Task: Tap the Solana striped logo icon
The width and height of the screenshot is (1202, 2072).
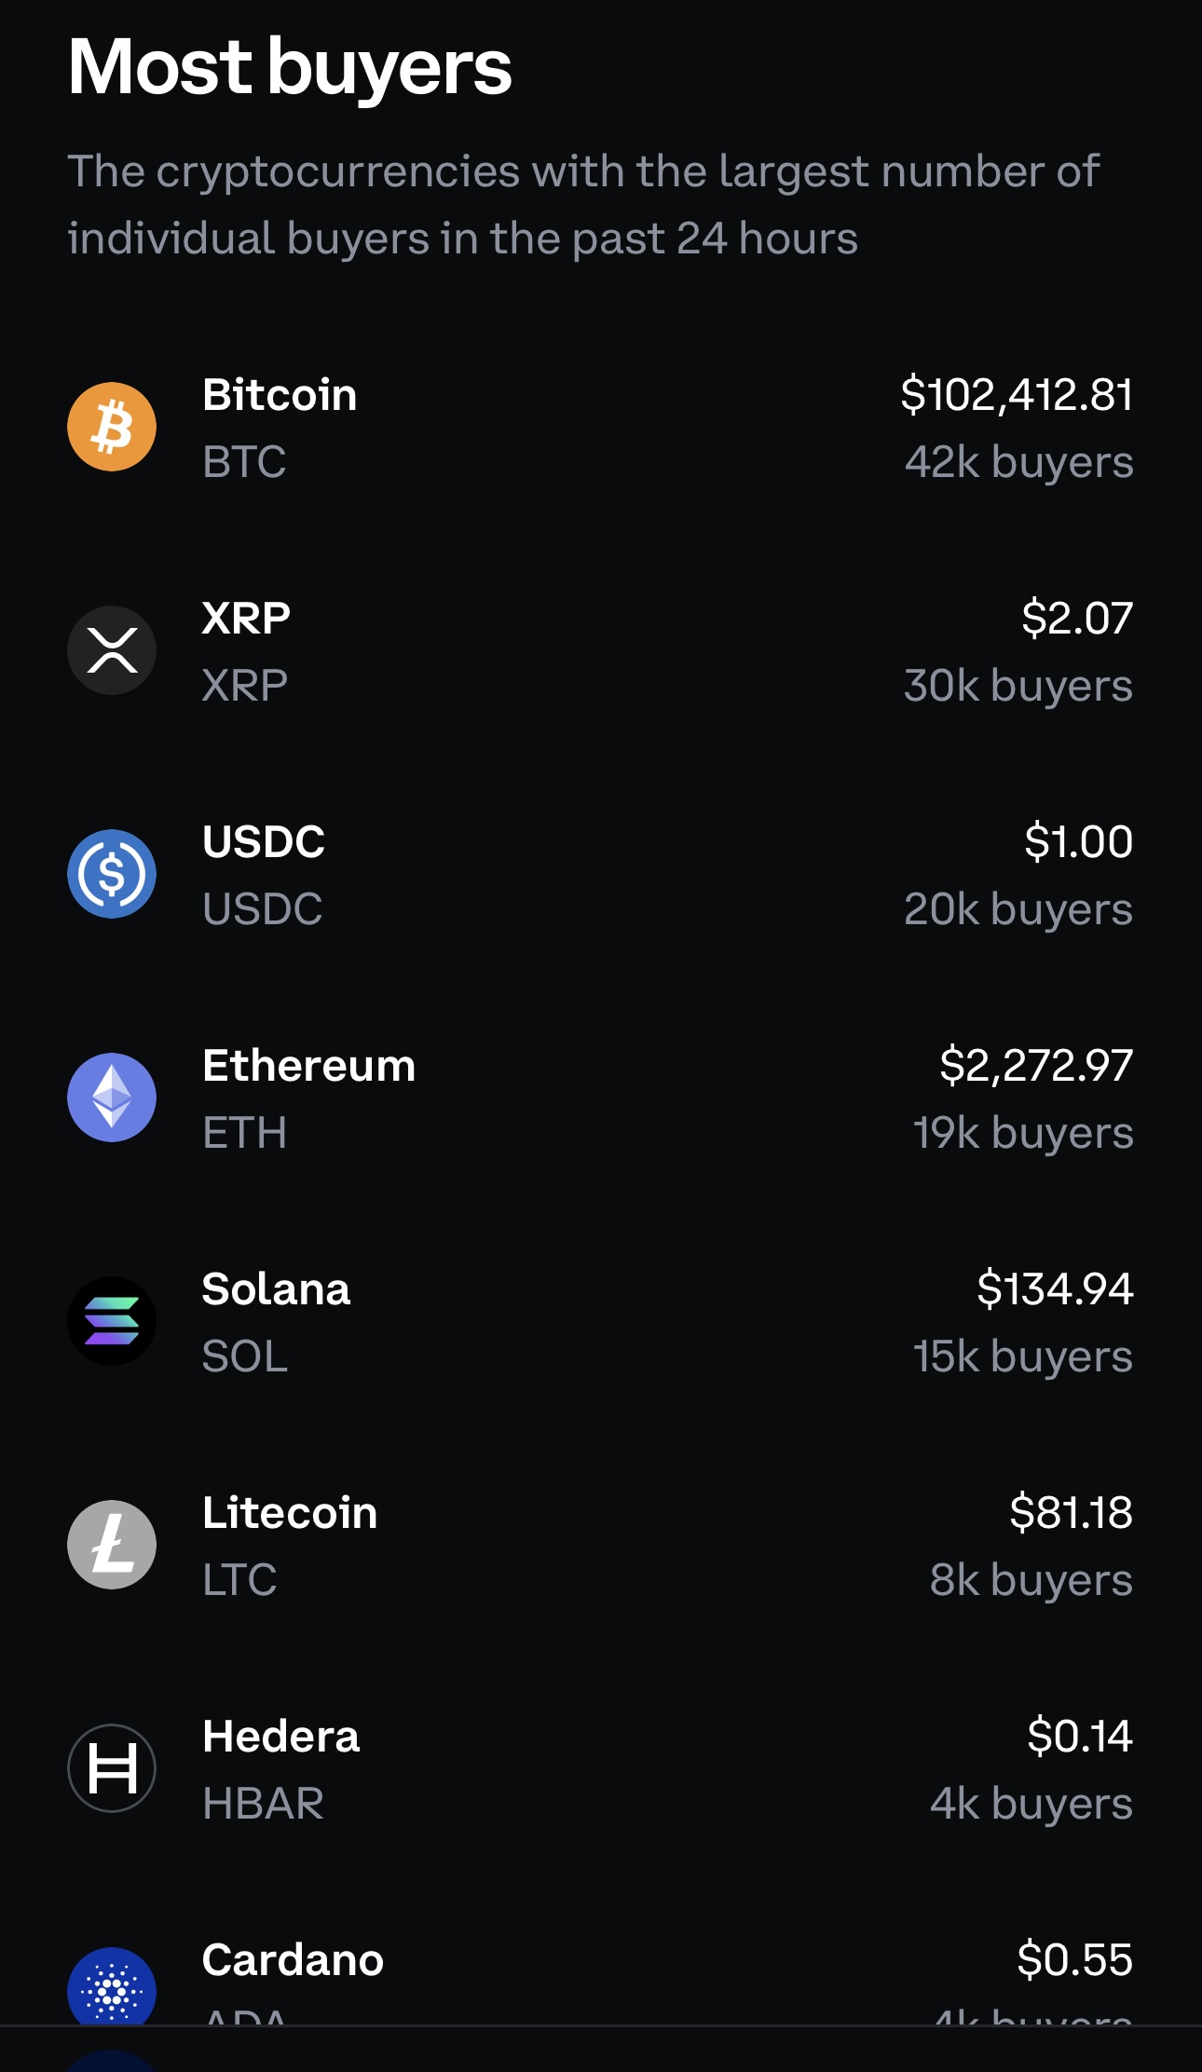Action: pyautogui.click(x=112, y=1321)
